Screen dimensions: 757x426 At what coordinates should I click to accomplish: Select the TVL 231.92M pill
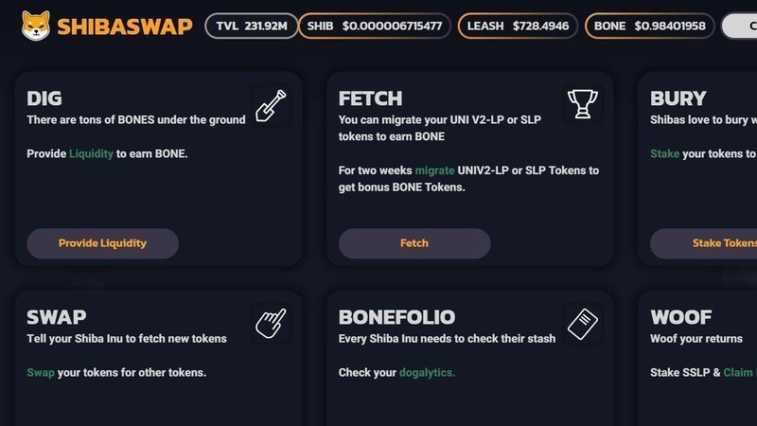pyautogui.click(x=251, y=26)
